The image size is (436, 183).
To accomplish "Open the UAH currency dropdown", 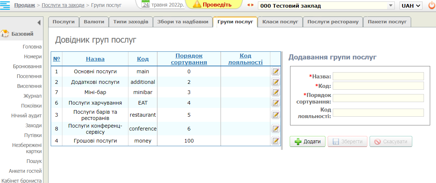I will click(411, 6).
